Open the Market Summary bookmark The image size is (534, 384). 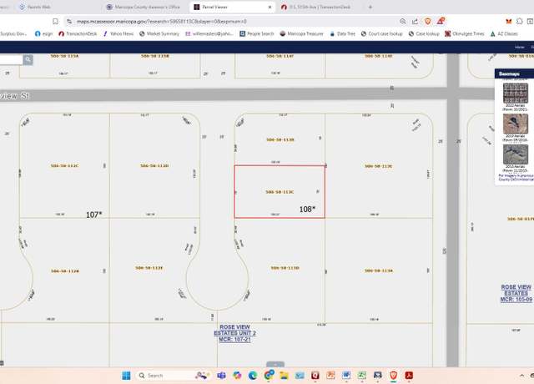(x=159, y=33)
